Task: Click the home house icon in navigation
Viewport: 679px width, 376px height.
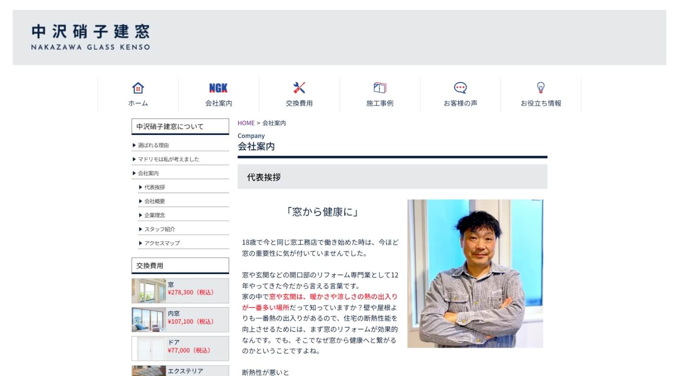Action: (138, 87)
